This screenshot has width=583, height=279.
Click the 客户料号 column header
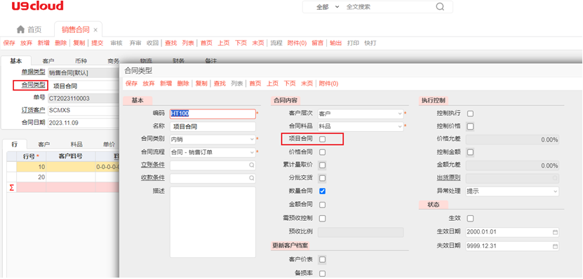tap(70, 156)
